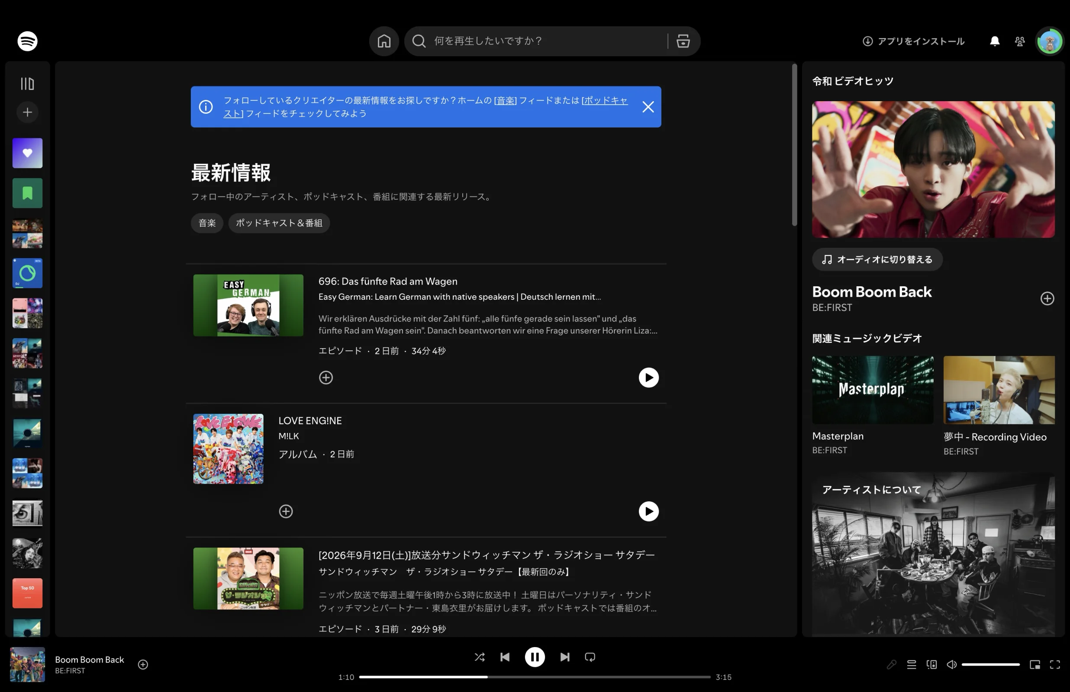Expand Your Library sidebar icon
Viewport: 1070px width, 692px height.
[27, 83]
